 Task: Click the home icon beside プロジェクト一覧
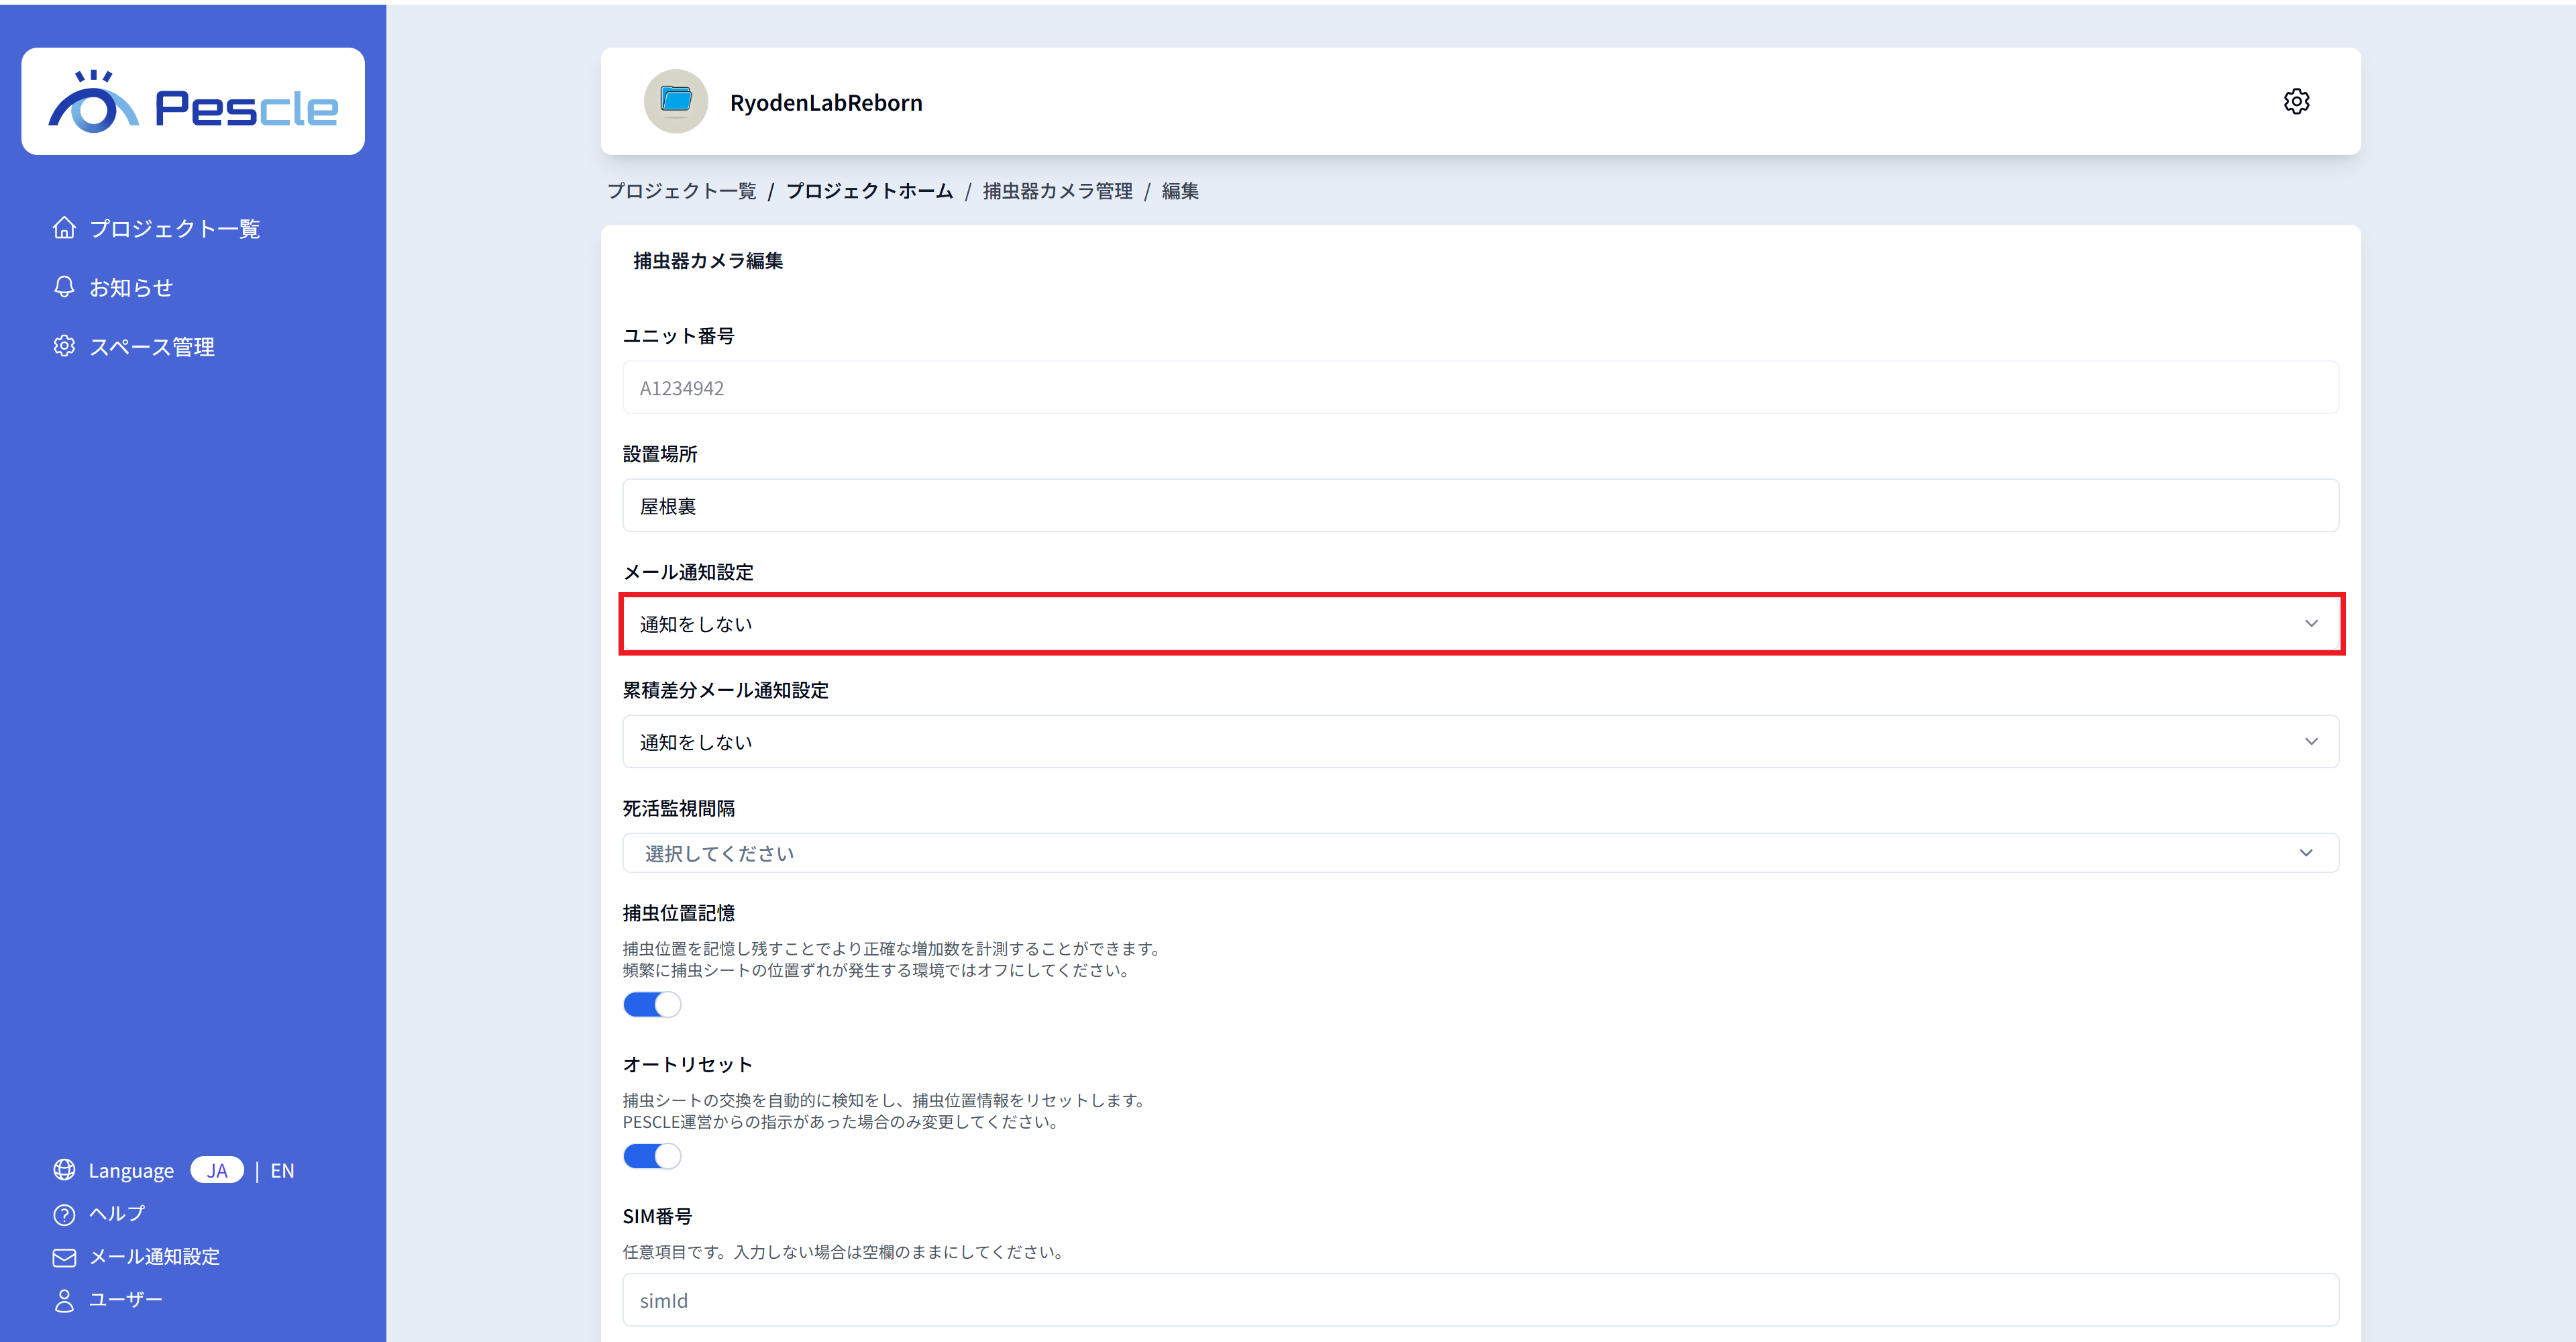[x=64, y=228]
